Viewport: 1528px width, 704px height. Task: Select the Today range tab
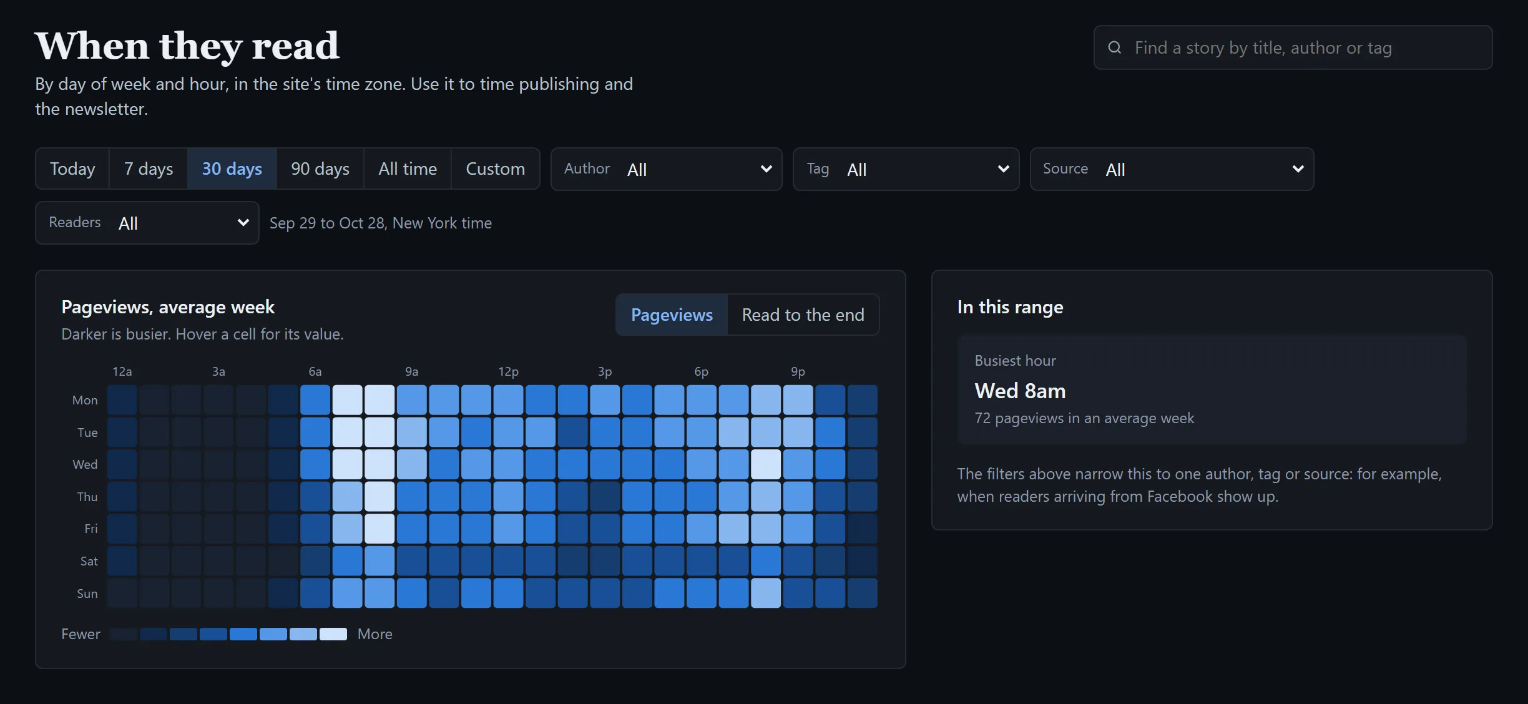coord(72,169)
